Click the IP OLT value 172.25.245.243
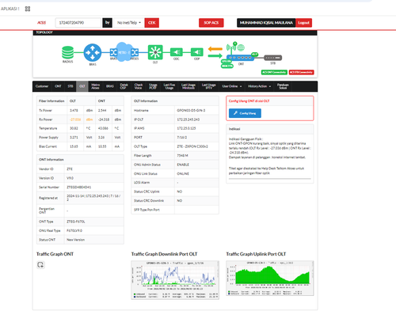The height and width of the screenshot is (311, 396). [x=188, y=119]
